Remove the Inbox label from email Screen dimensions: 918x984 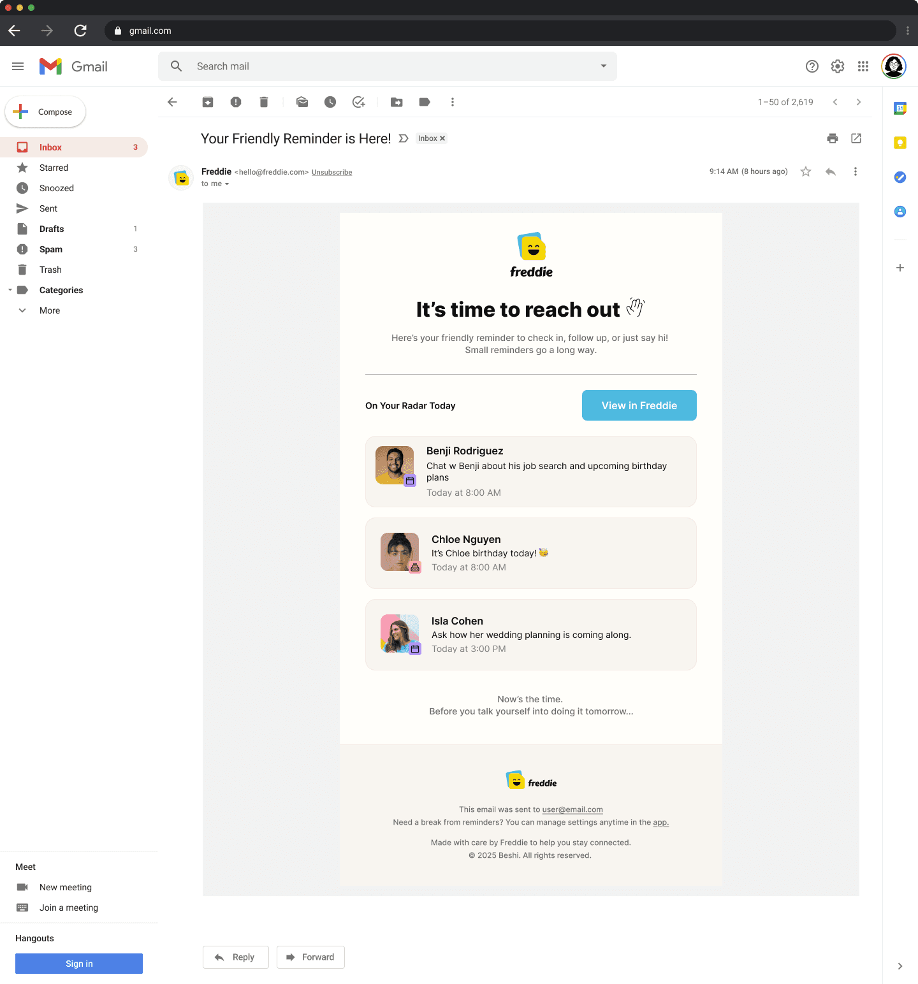tap(442, 138)
